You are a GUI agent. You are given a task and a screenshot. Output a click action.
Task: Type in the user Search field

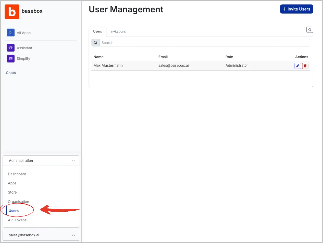204,43
